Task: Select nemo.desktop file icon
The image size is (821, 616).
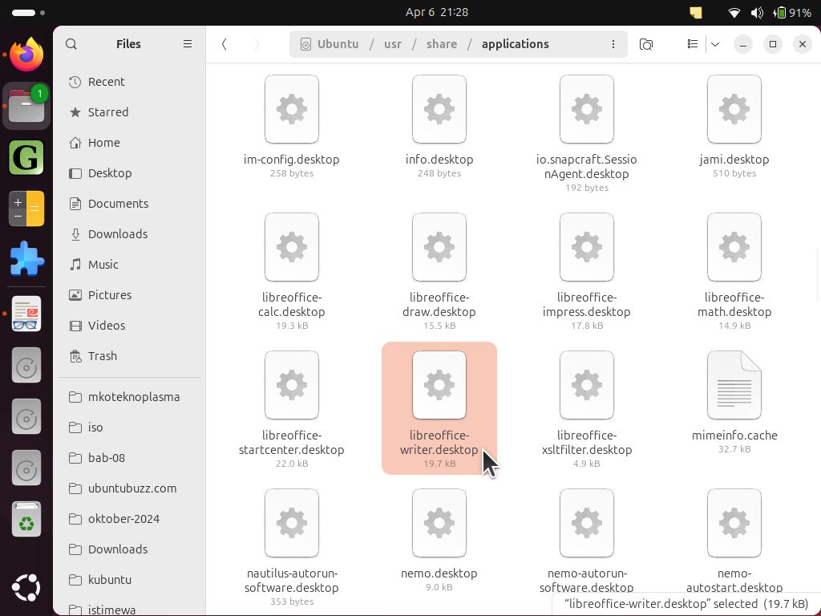Action: (439, 523)
